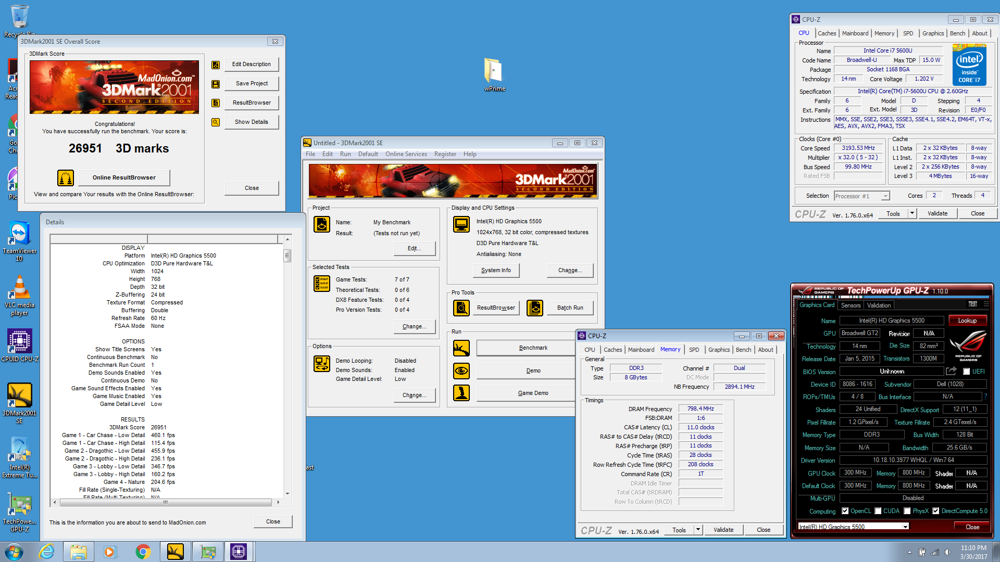Open the Online Services menu
Viewport: 1000px width, 562px height.
[x=406, y=154]
